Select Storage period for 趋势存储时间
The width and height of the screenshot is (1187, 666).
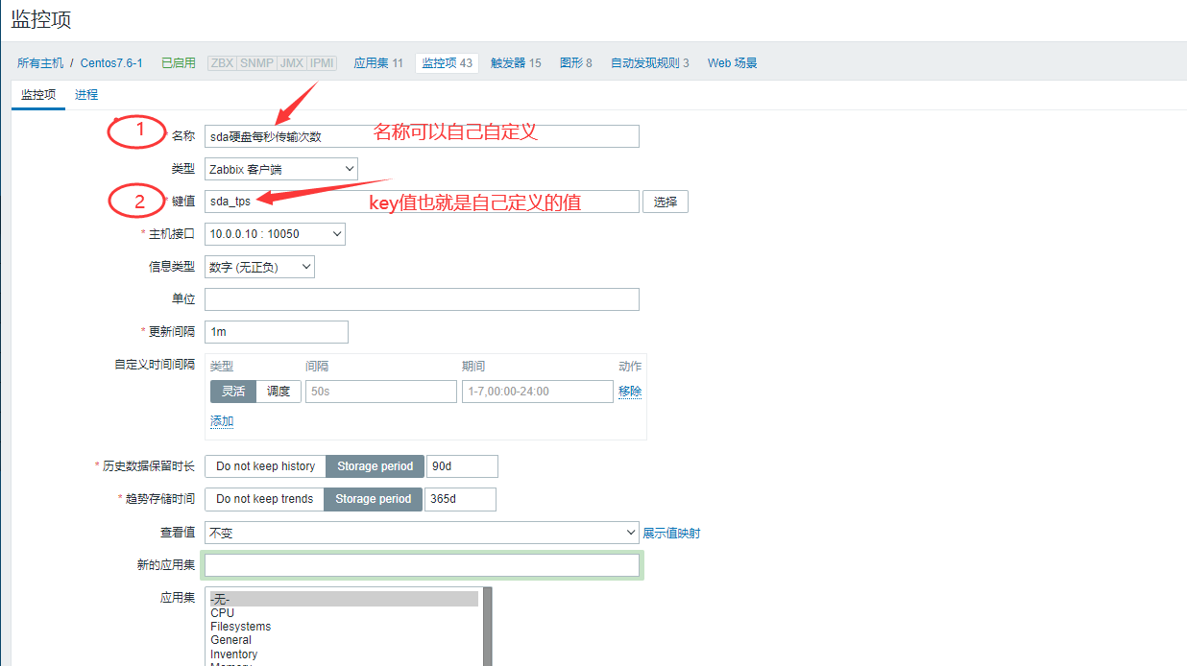click(x=373, y=499)
